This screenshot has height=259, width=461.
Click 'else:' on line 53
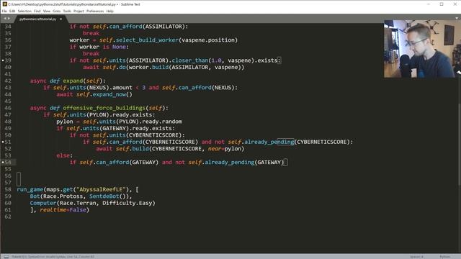(64, 155)
